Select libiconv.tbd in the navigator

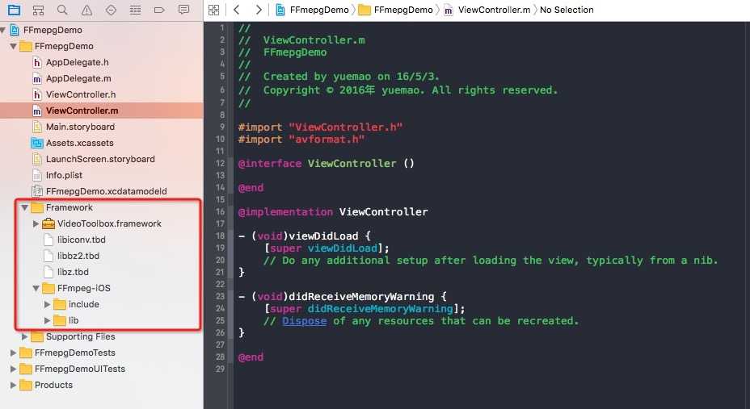coord(82,240)
